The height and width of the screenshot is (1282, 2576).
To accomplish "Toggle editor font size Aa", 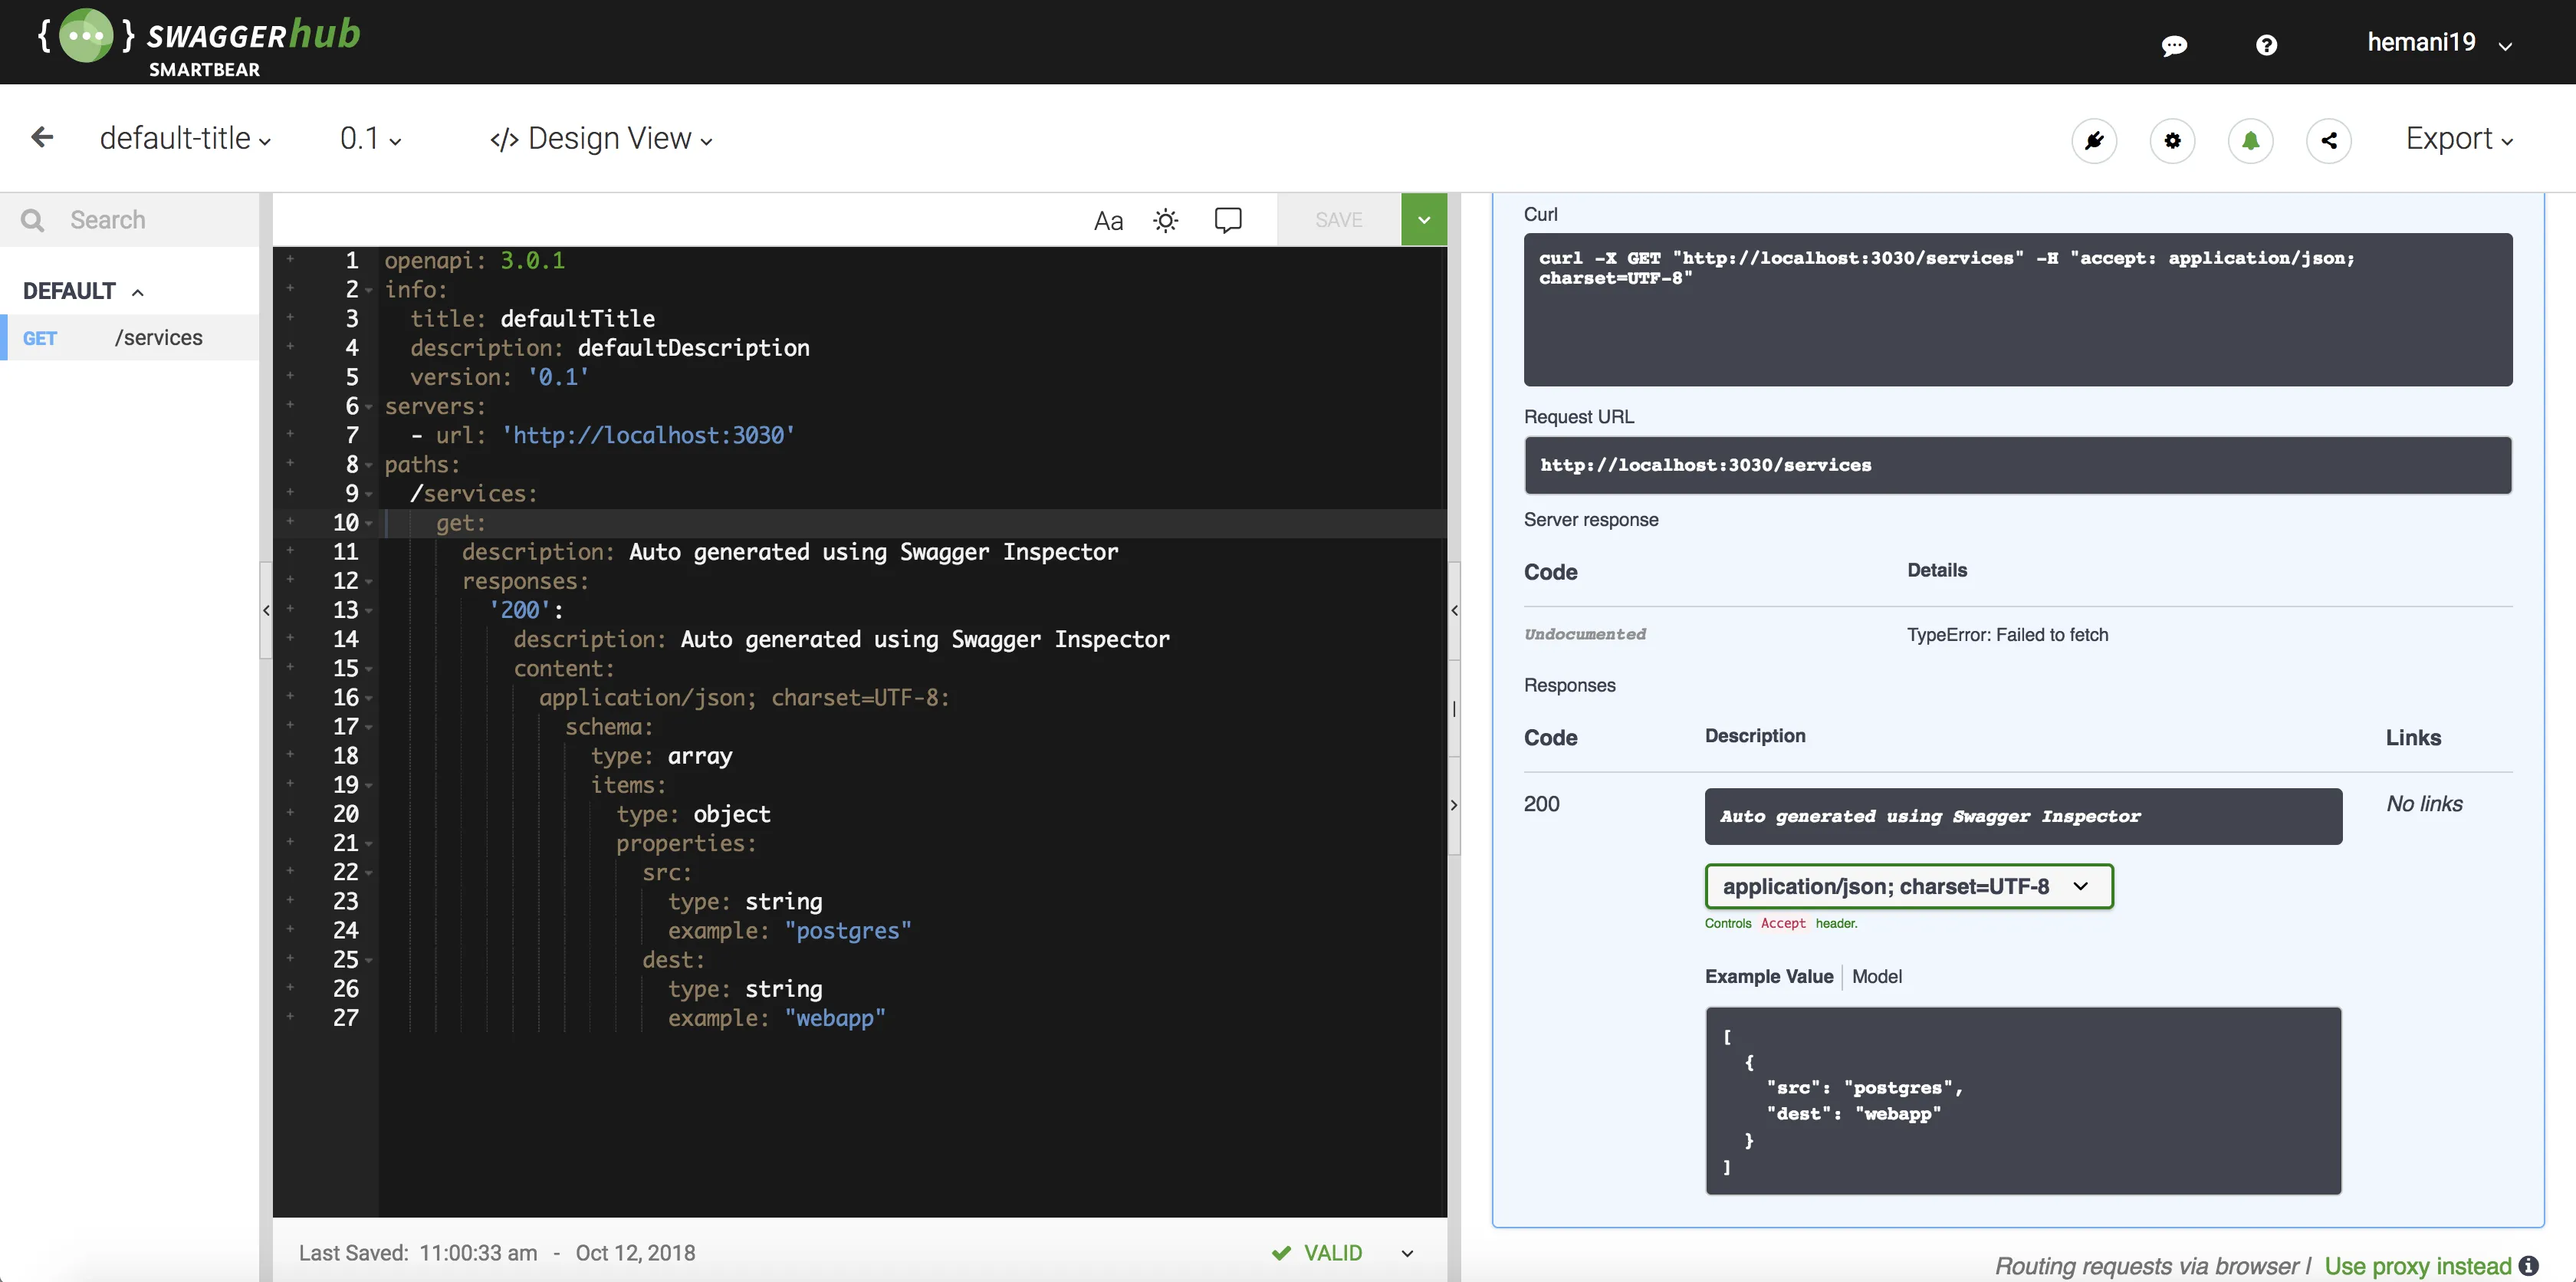I will (1108, 220).
